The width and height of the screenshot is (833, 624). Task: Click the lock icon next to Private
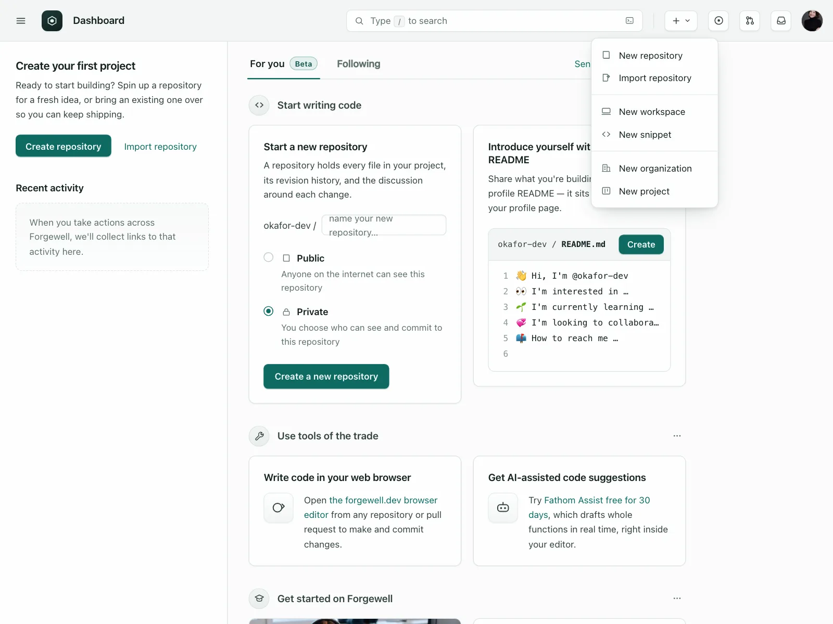click(286, 312)
